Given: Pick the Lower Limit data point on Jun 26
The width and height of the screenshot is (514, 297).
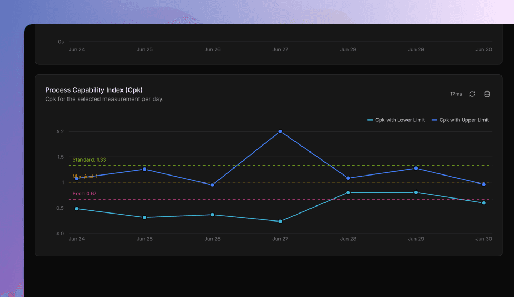Looking at the screenshot, I should click(x=213, y=215).
